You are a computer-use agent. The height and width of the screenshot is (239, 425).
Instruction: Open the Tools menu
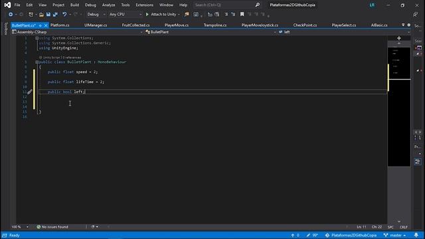coord(126,5)
